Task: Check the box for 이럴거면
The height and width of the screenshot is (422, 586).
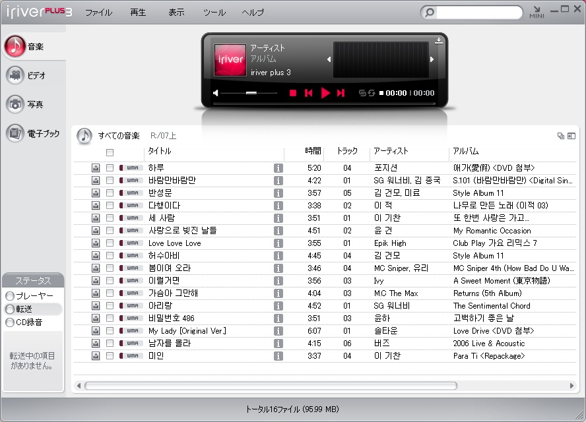Action: [110, 281]
